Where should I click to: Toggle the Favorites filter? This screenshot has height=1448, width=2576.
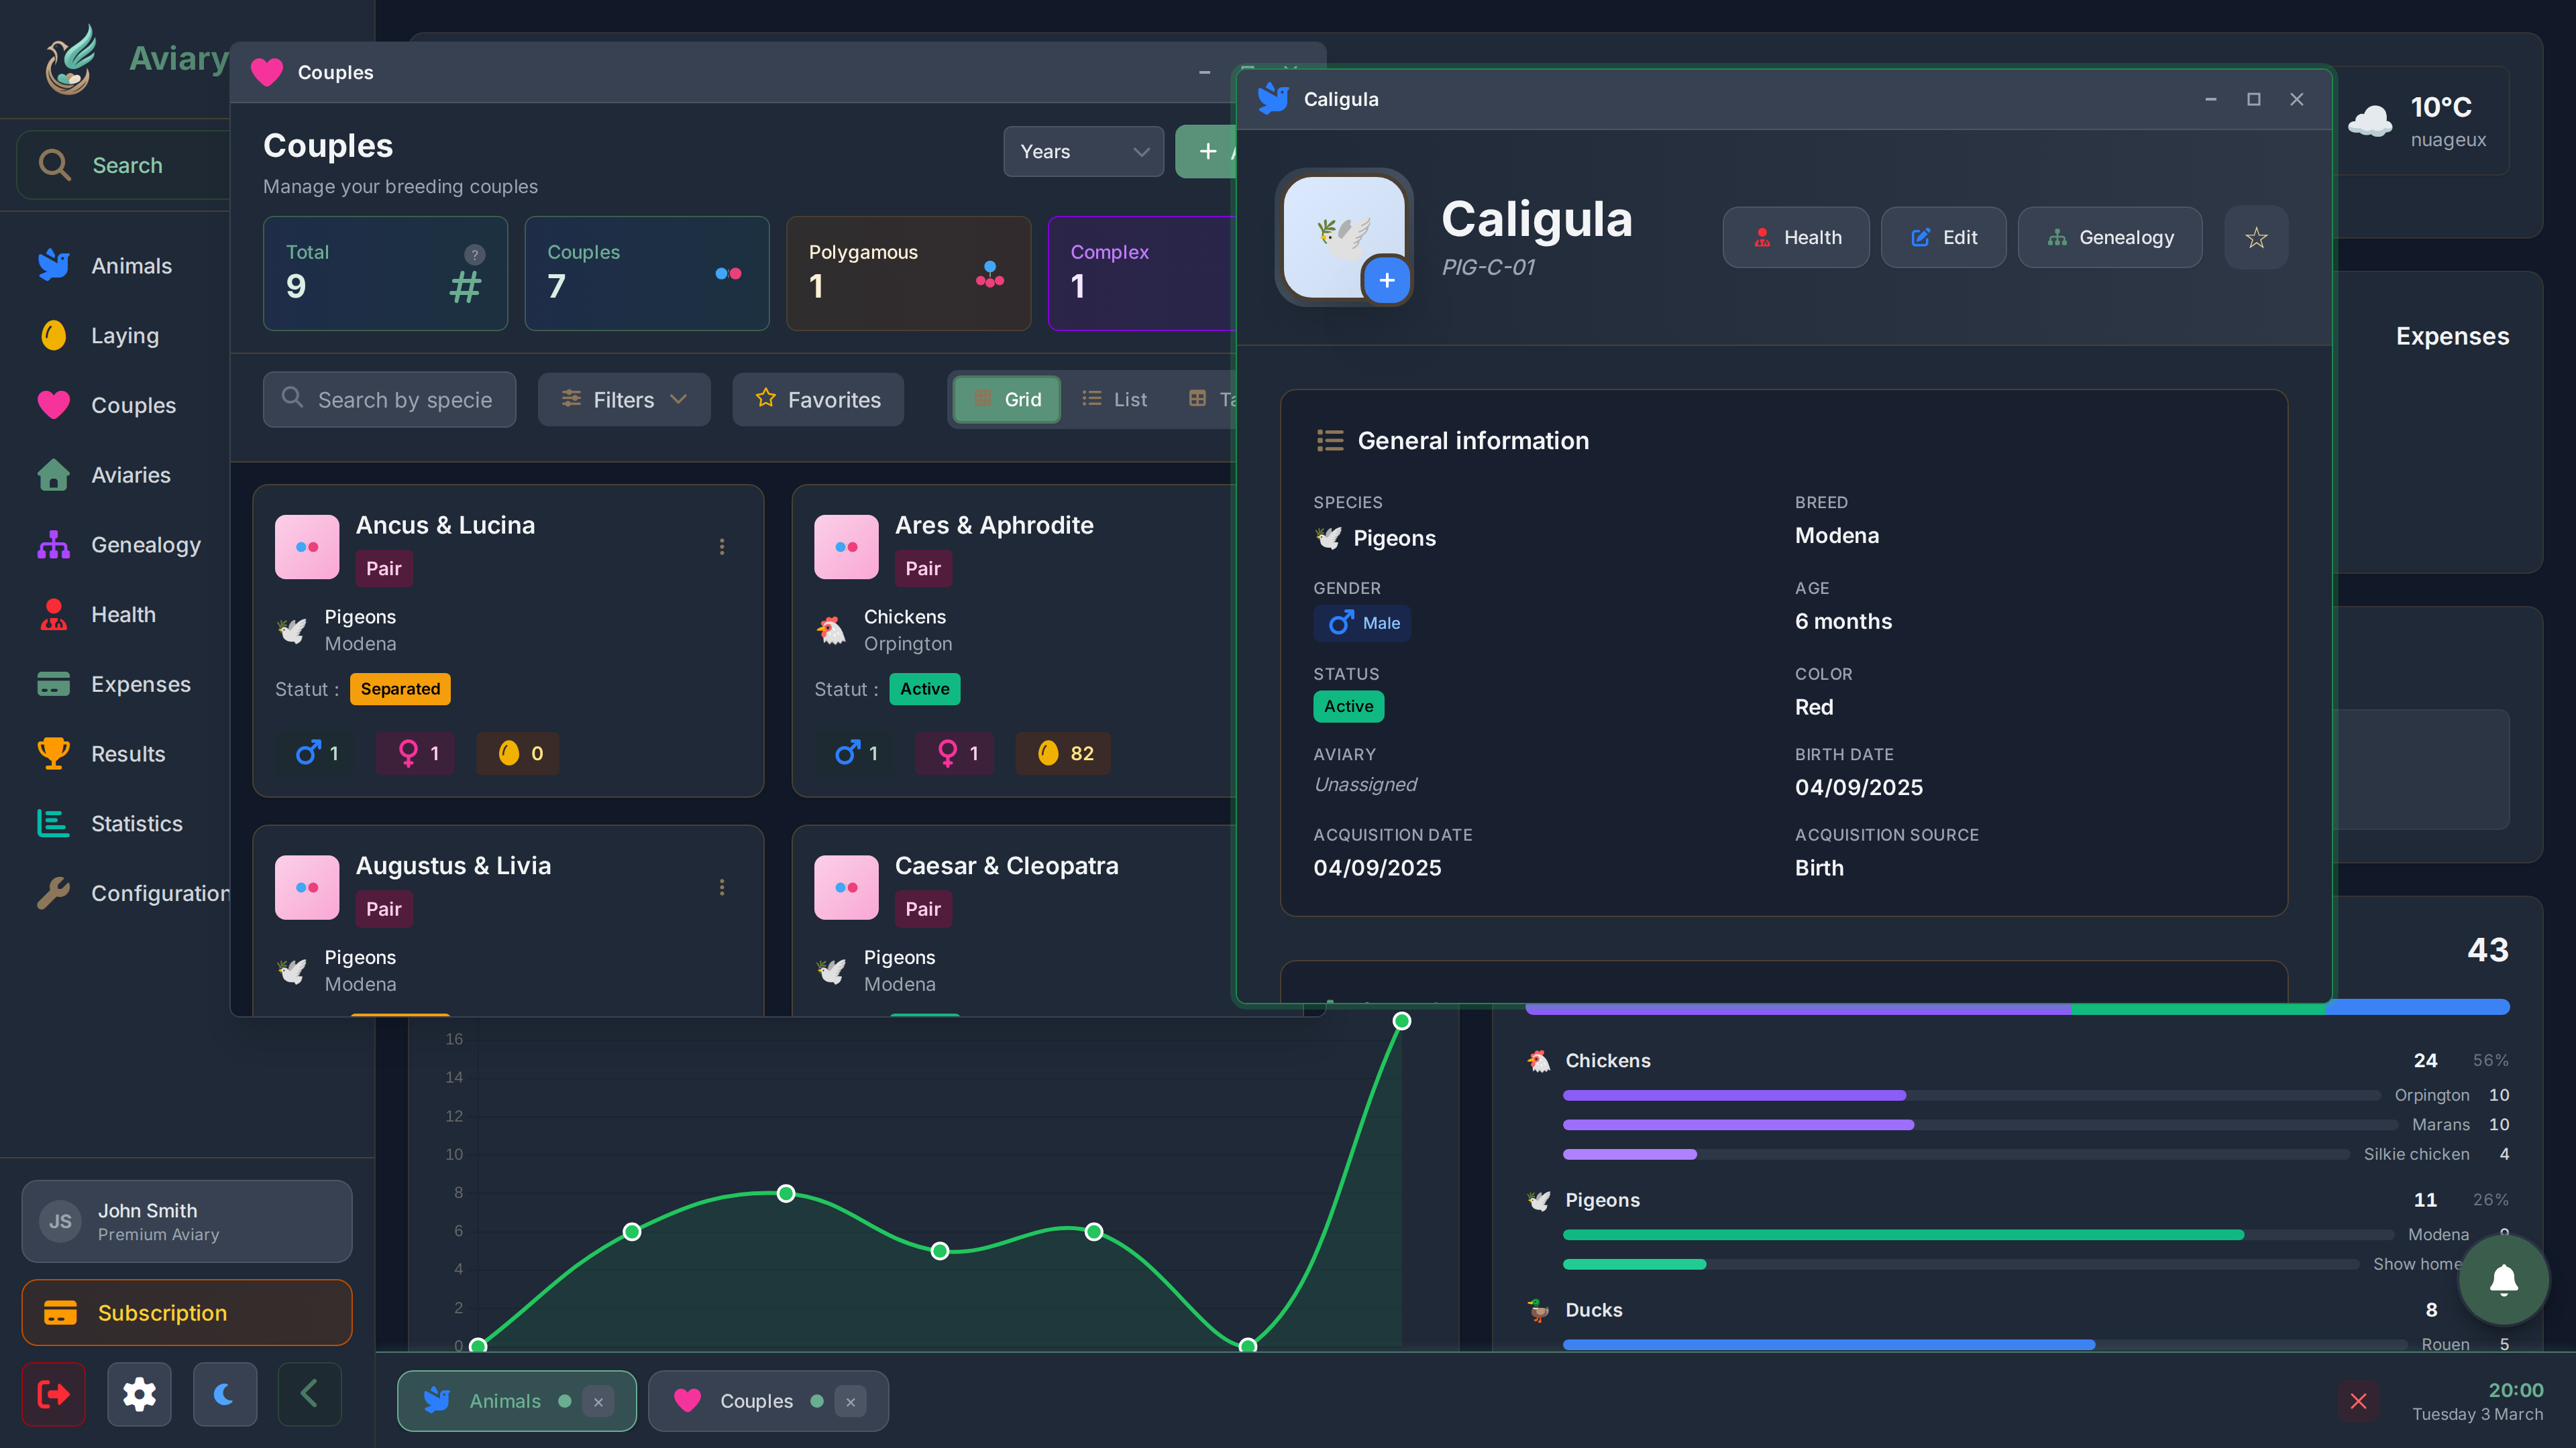tap(817, 400)
